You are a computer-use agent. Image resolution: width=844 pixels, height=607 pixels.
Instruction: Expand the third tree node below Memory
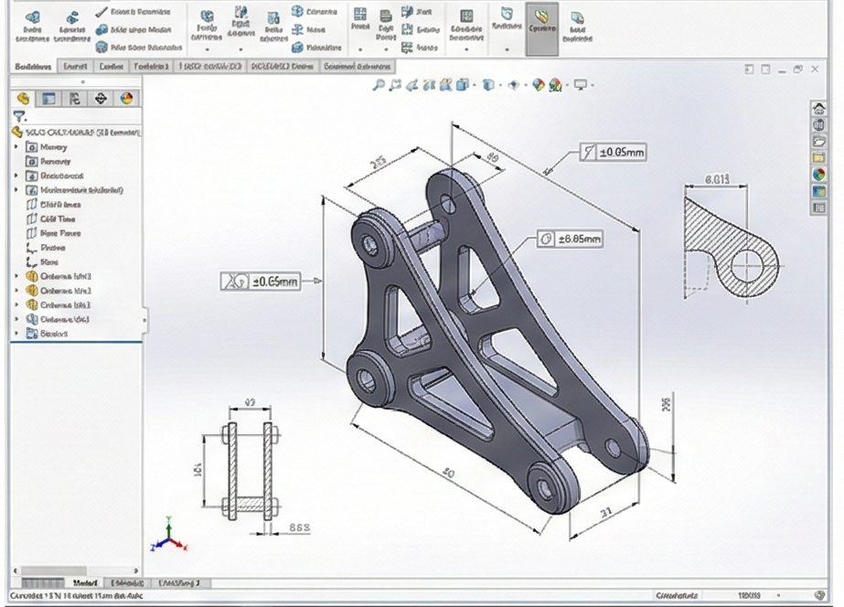pos(16,190)
